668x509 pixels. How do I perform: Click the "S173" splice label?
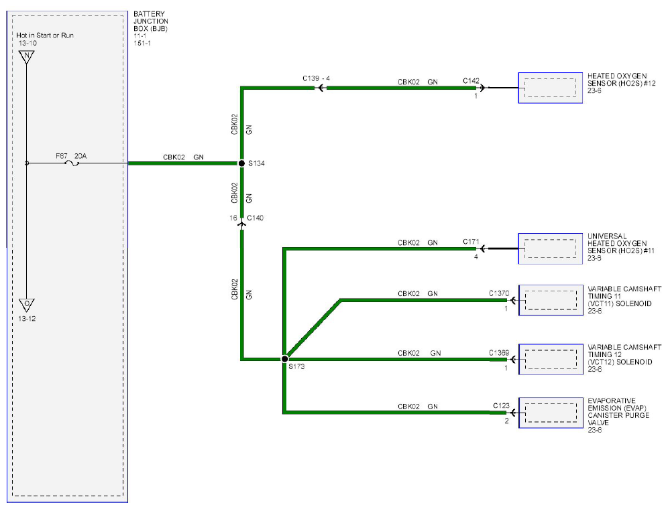(x=296, y=366)
